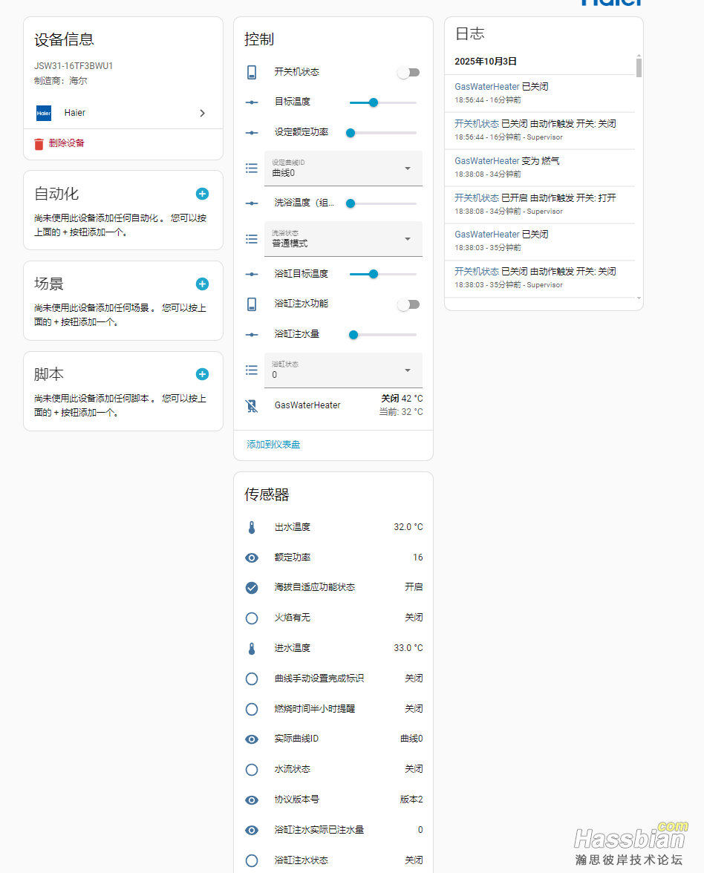
Task: Click the red trash icon for 删除设备
Action: tap(39, 143)
